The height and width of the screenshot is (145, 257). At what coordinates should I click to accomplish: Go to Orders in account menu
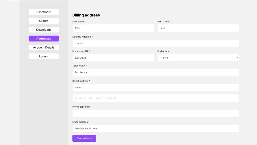pyautogui.click(x=44, y=21)
